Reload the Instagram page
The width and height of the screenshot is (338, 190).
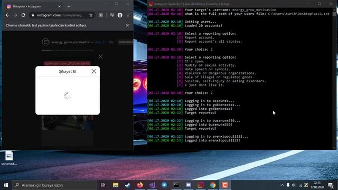pyautogui.click(x=23, y=15)
